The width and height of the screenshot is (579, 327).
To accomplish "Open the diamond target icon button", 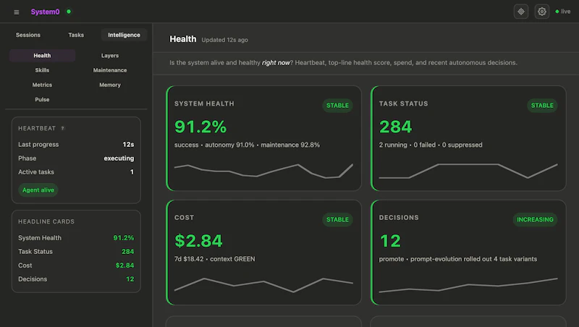I will [520, 12].
